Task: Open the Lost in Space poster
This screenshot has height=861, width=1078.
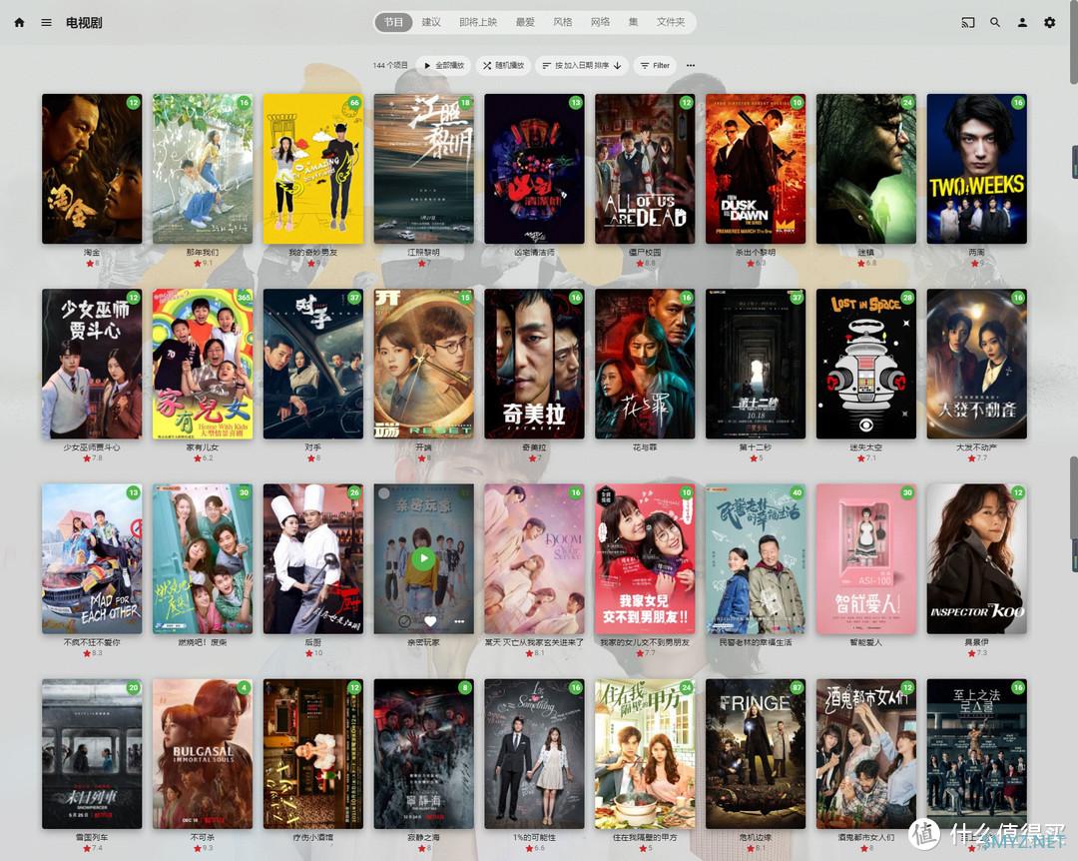Action: pyautogui.click(x=866, y=364)
